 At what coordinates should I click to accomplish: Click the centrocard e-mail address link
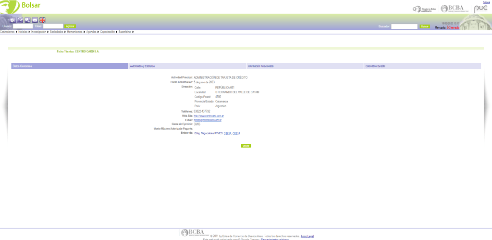[208, 120]
